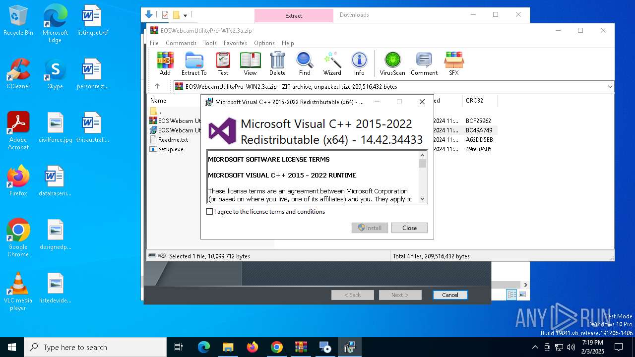Viewport: 635px width, 357px height.
Task: Open the Explorer quick access toolbar dropdown
Action: 185,15
